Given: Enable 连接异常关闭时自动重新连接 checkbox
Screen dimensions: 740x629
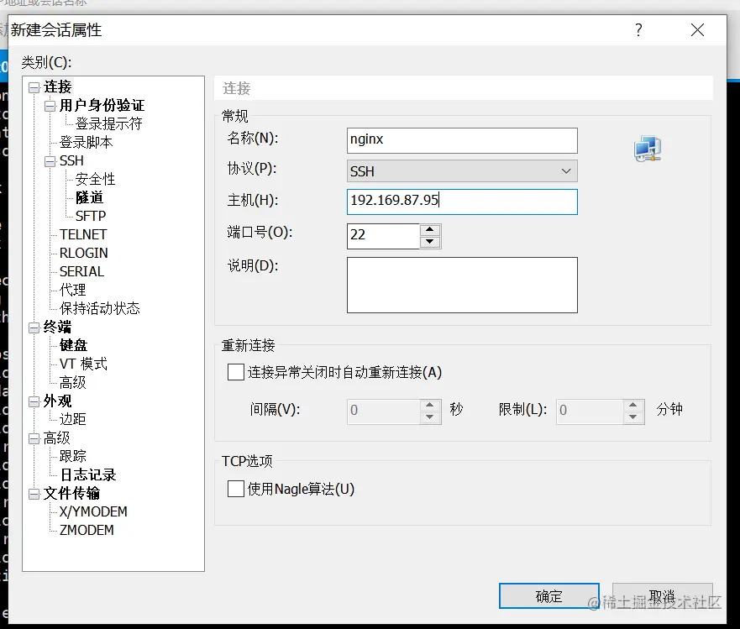Looking at the screenshot, I should (236, 372).
